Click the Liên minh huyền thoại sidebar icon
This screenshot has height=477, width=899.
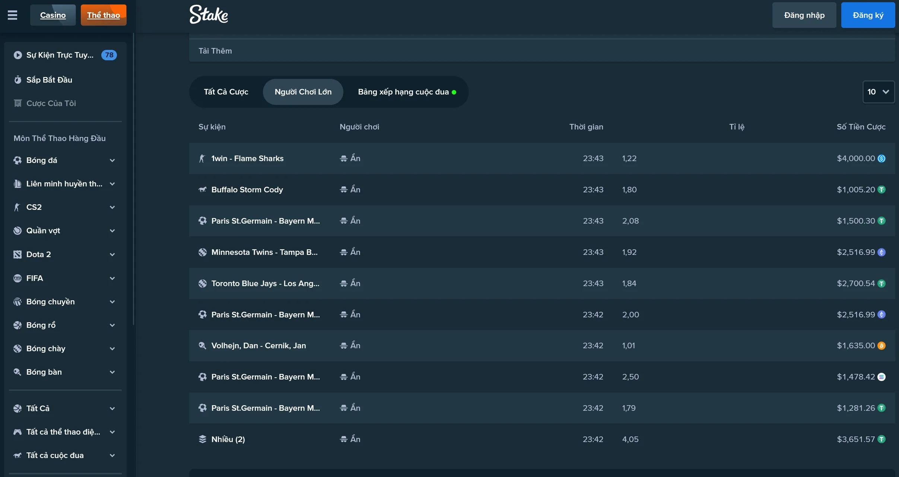point(18,184)
